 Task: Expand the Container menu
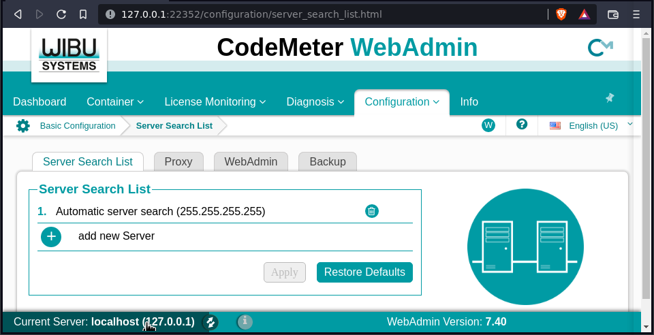[x=115, y=101]
